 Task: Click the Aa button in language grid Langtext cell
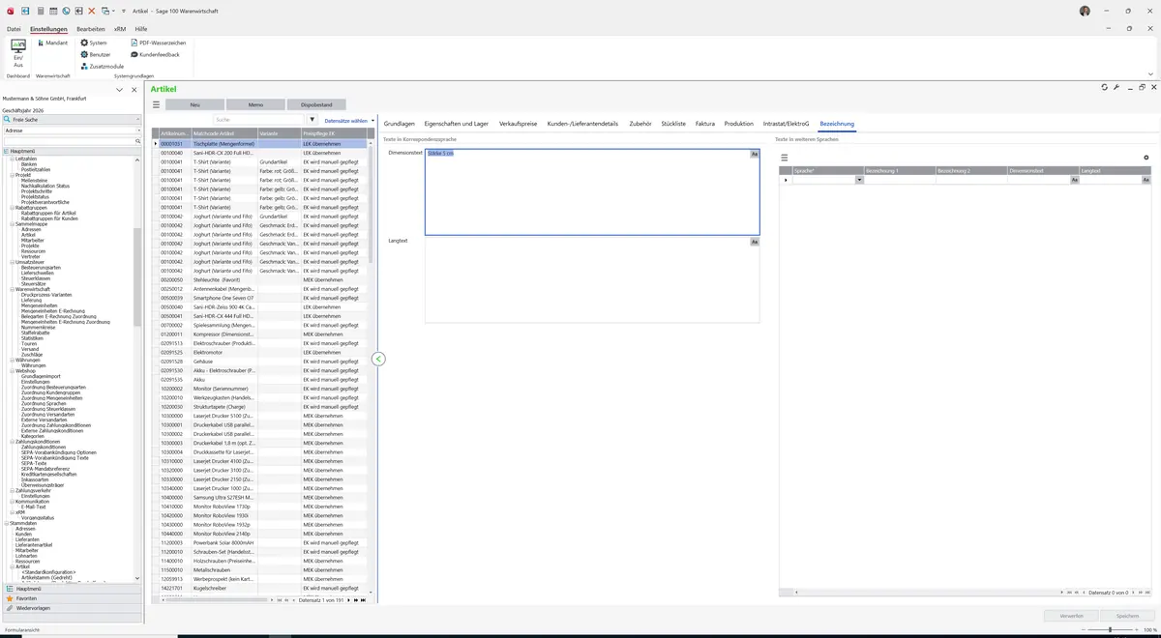(1146, 180)
